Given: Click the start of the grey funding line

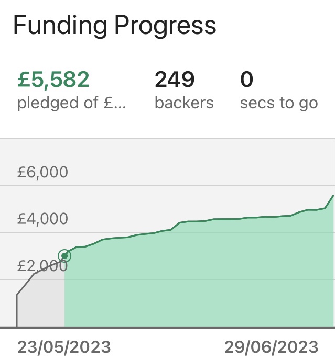Looking at the screenshot, I should (17, 295).
